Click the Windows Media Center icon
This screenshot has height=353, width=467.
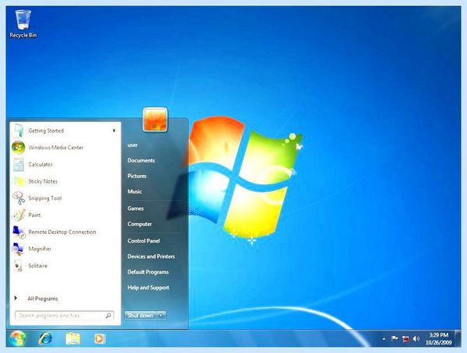coord(18,147)
